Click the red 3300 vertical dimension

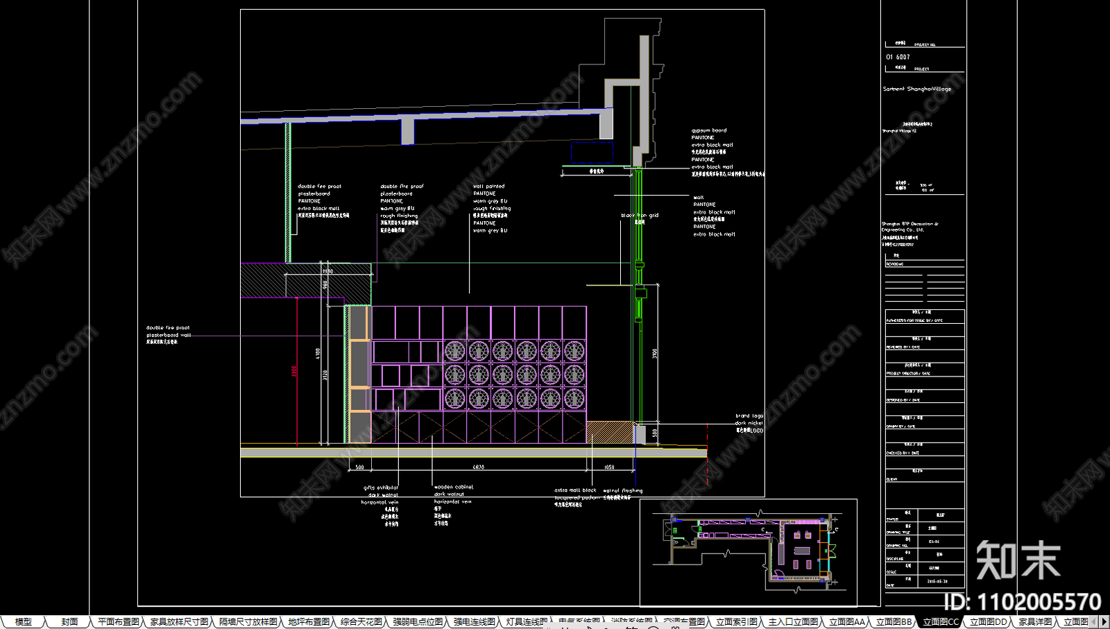tap(294, 371)
